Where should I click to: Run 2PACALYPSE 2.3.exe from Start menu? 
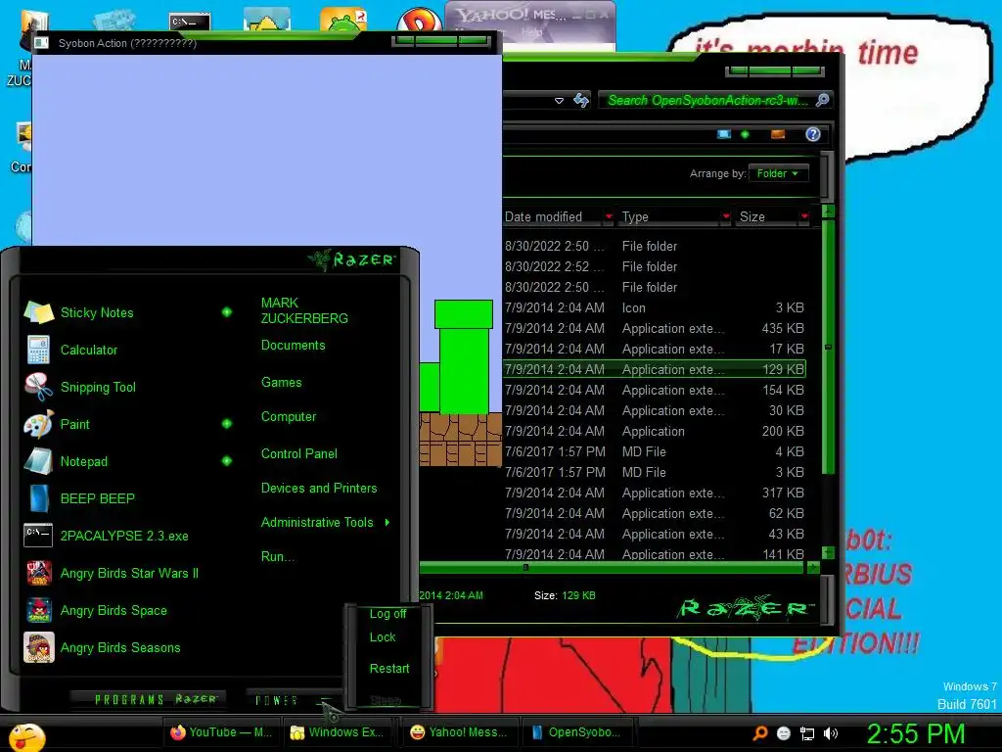pyautogui.click(x=123, y=536)
